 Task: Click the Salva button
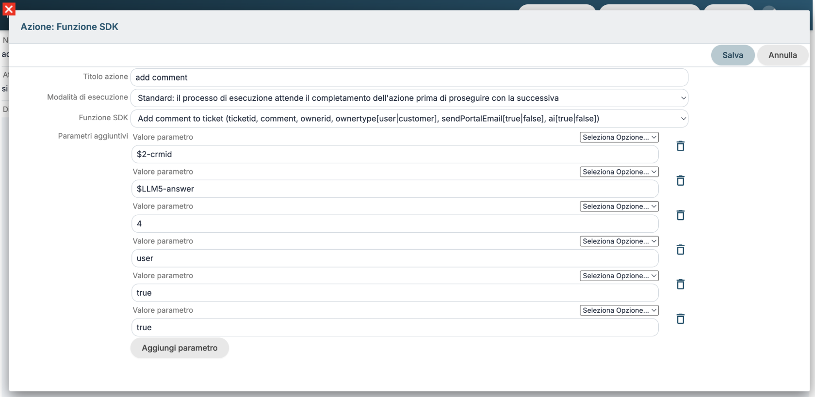click(x=733, y=55)
